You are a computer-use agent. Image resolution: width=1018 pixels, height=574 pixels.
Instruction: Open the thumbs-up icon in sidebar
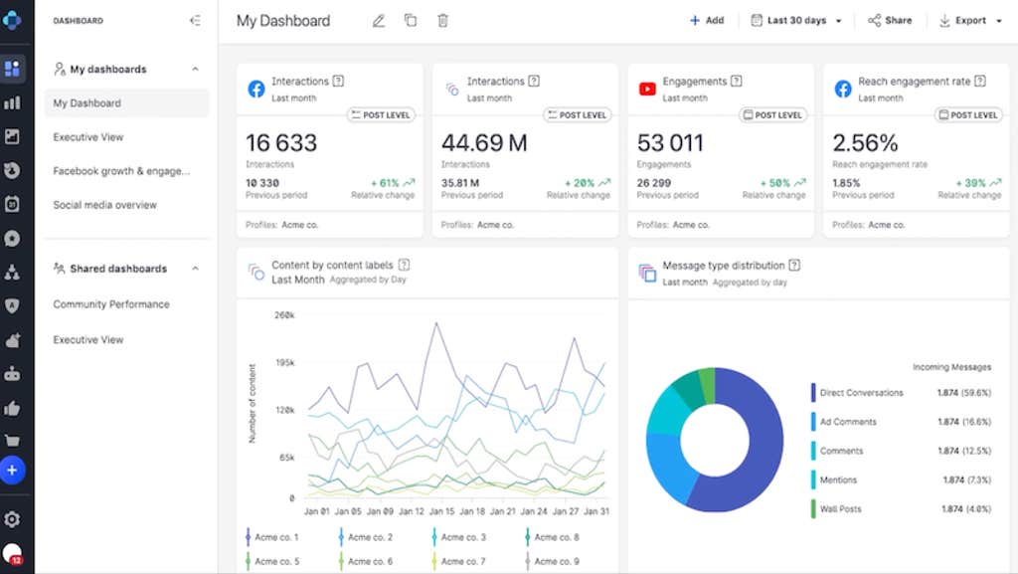click(13, 408)
